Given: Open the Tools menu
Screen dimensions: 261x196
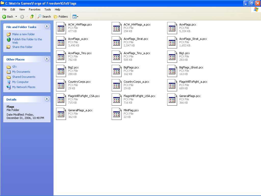Looking at the screenshot, I should click(x=47, y=9).
